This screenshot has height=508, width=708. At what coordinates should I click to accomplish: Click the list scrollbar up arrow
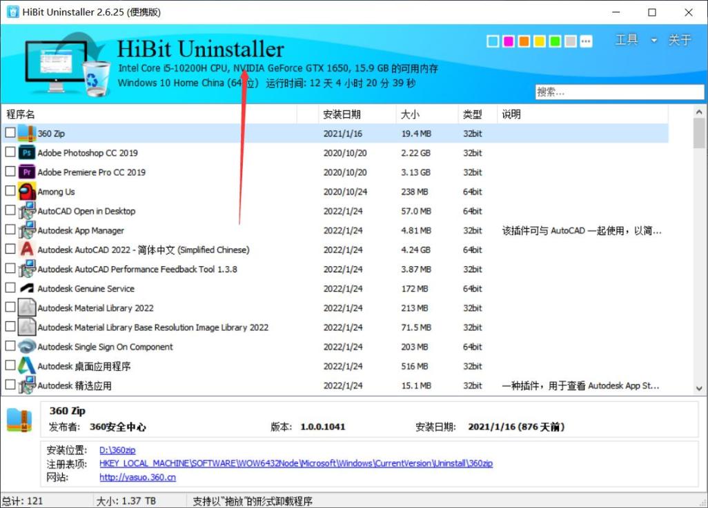[x=699, y=112]
